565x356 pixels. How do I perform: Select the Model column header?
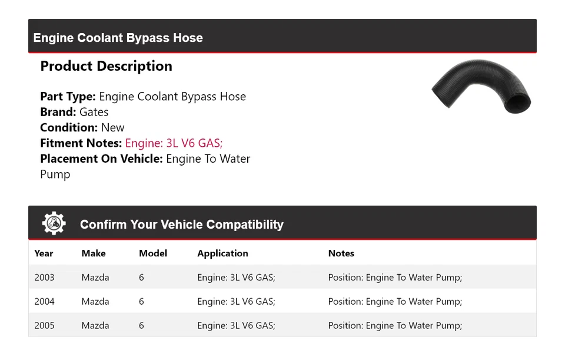coord(153,253)
